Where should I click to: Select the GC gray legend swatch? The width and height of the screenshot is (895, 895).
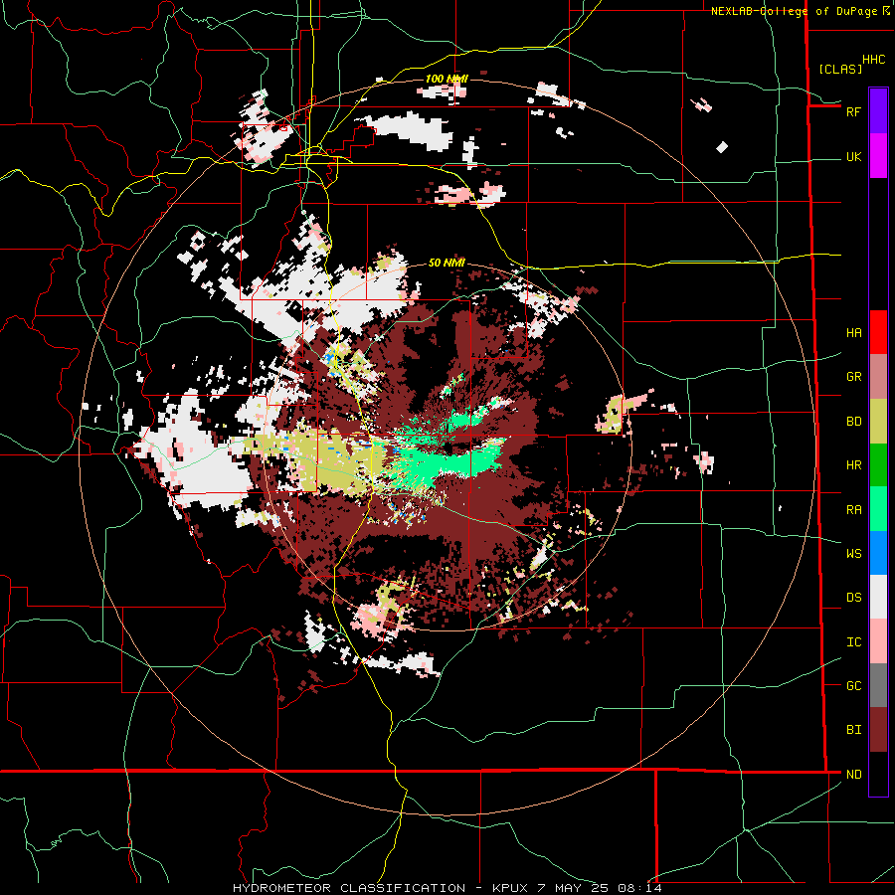pyautogui.click(x=878, y=685)
